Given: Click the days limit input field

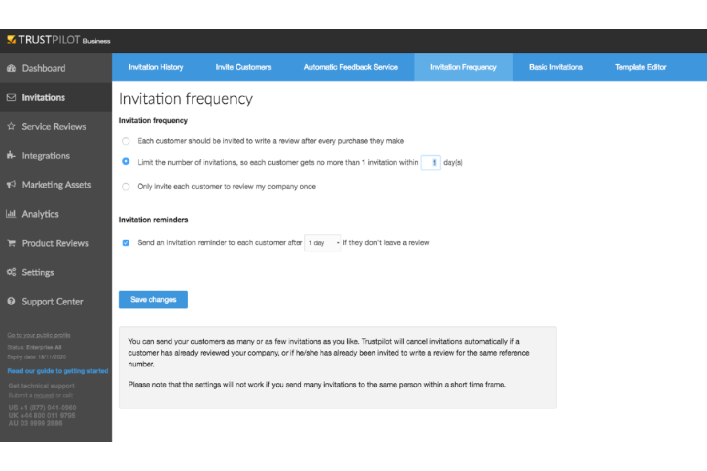Looking at the screenshot, I should [430, 163].
